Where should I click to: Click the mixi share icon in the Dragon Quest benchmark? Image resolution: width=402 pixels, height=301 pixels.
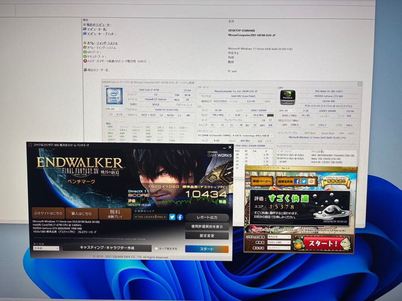click(312, 181)
